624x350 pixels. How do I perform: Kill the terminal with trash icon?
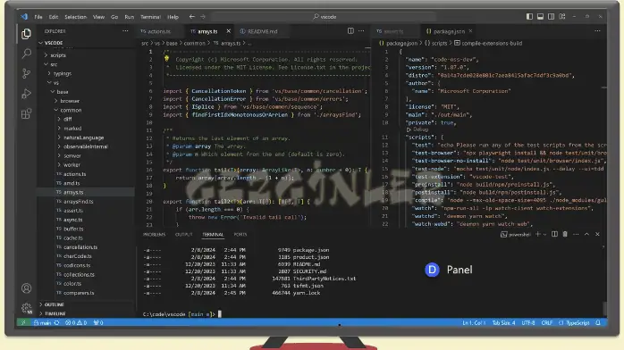click(x=565, y=235)
